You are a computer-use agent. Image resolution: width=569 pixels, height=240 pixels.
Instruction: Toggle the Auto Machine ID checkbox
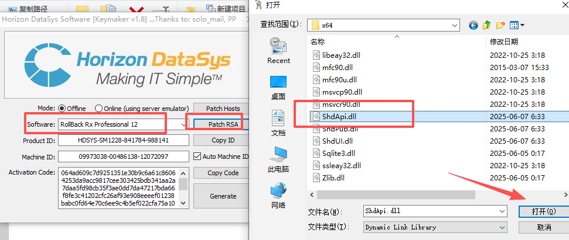(197, 156)
